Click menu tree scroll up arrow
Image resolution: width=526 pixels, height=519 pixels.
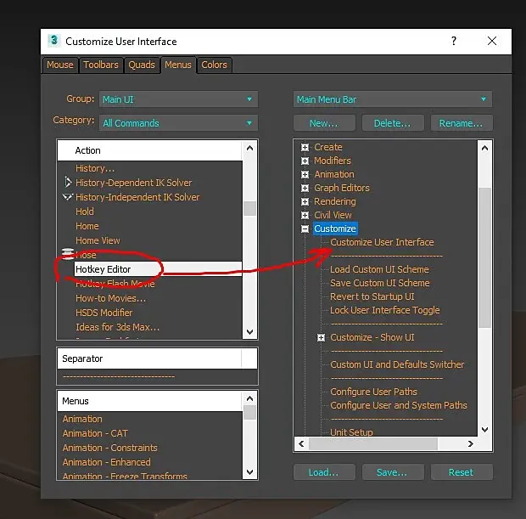[x=484, y=148]
